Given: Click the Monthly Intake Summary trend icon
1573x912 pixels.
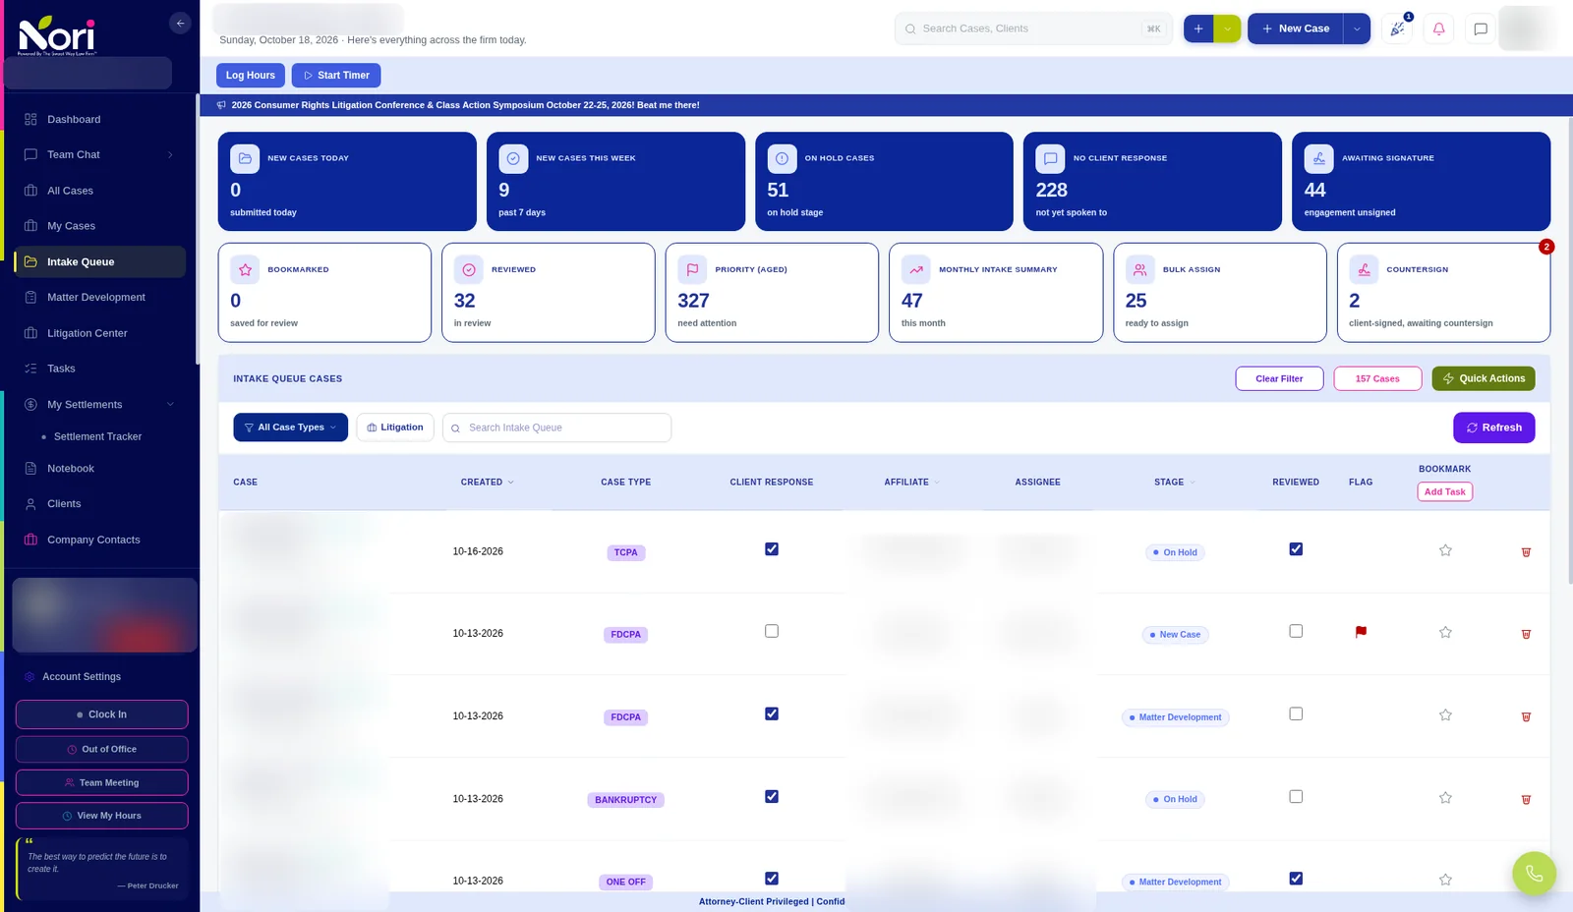Looking at the screenshot, I should [916, 269].
